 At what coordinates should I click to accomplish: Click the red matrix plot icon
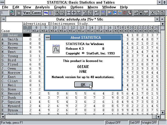pyautogui.click(x=125, y=13)
